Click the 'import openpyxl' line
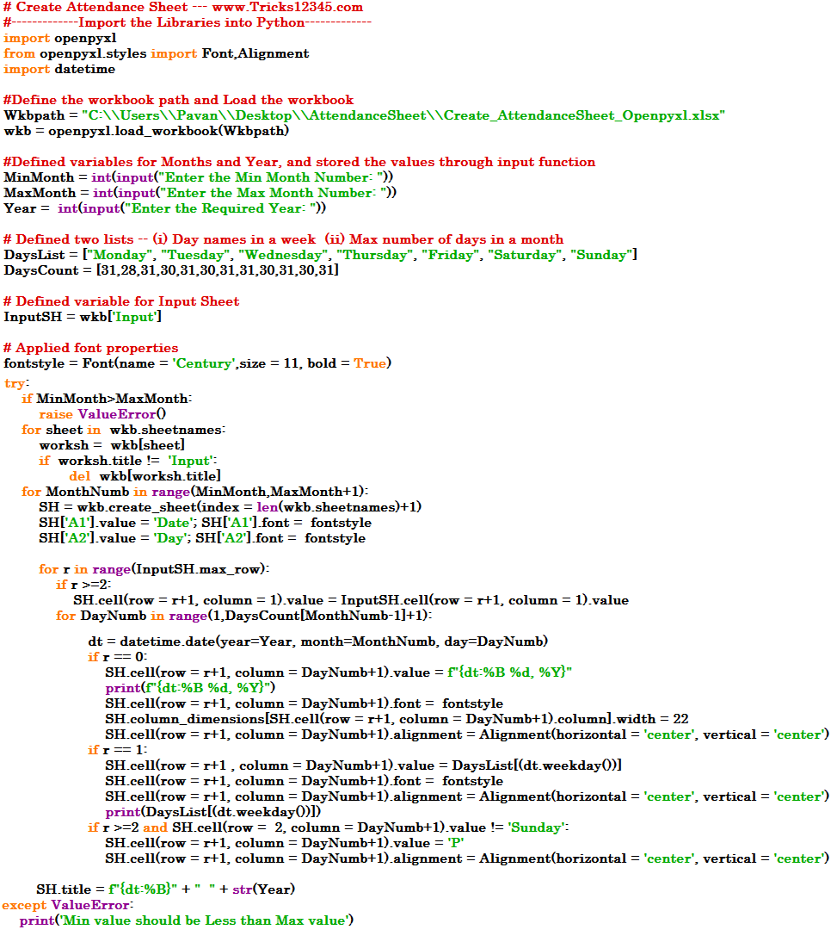This screenshot has width=837, height=942. pos(60,39)
